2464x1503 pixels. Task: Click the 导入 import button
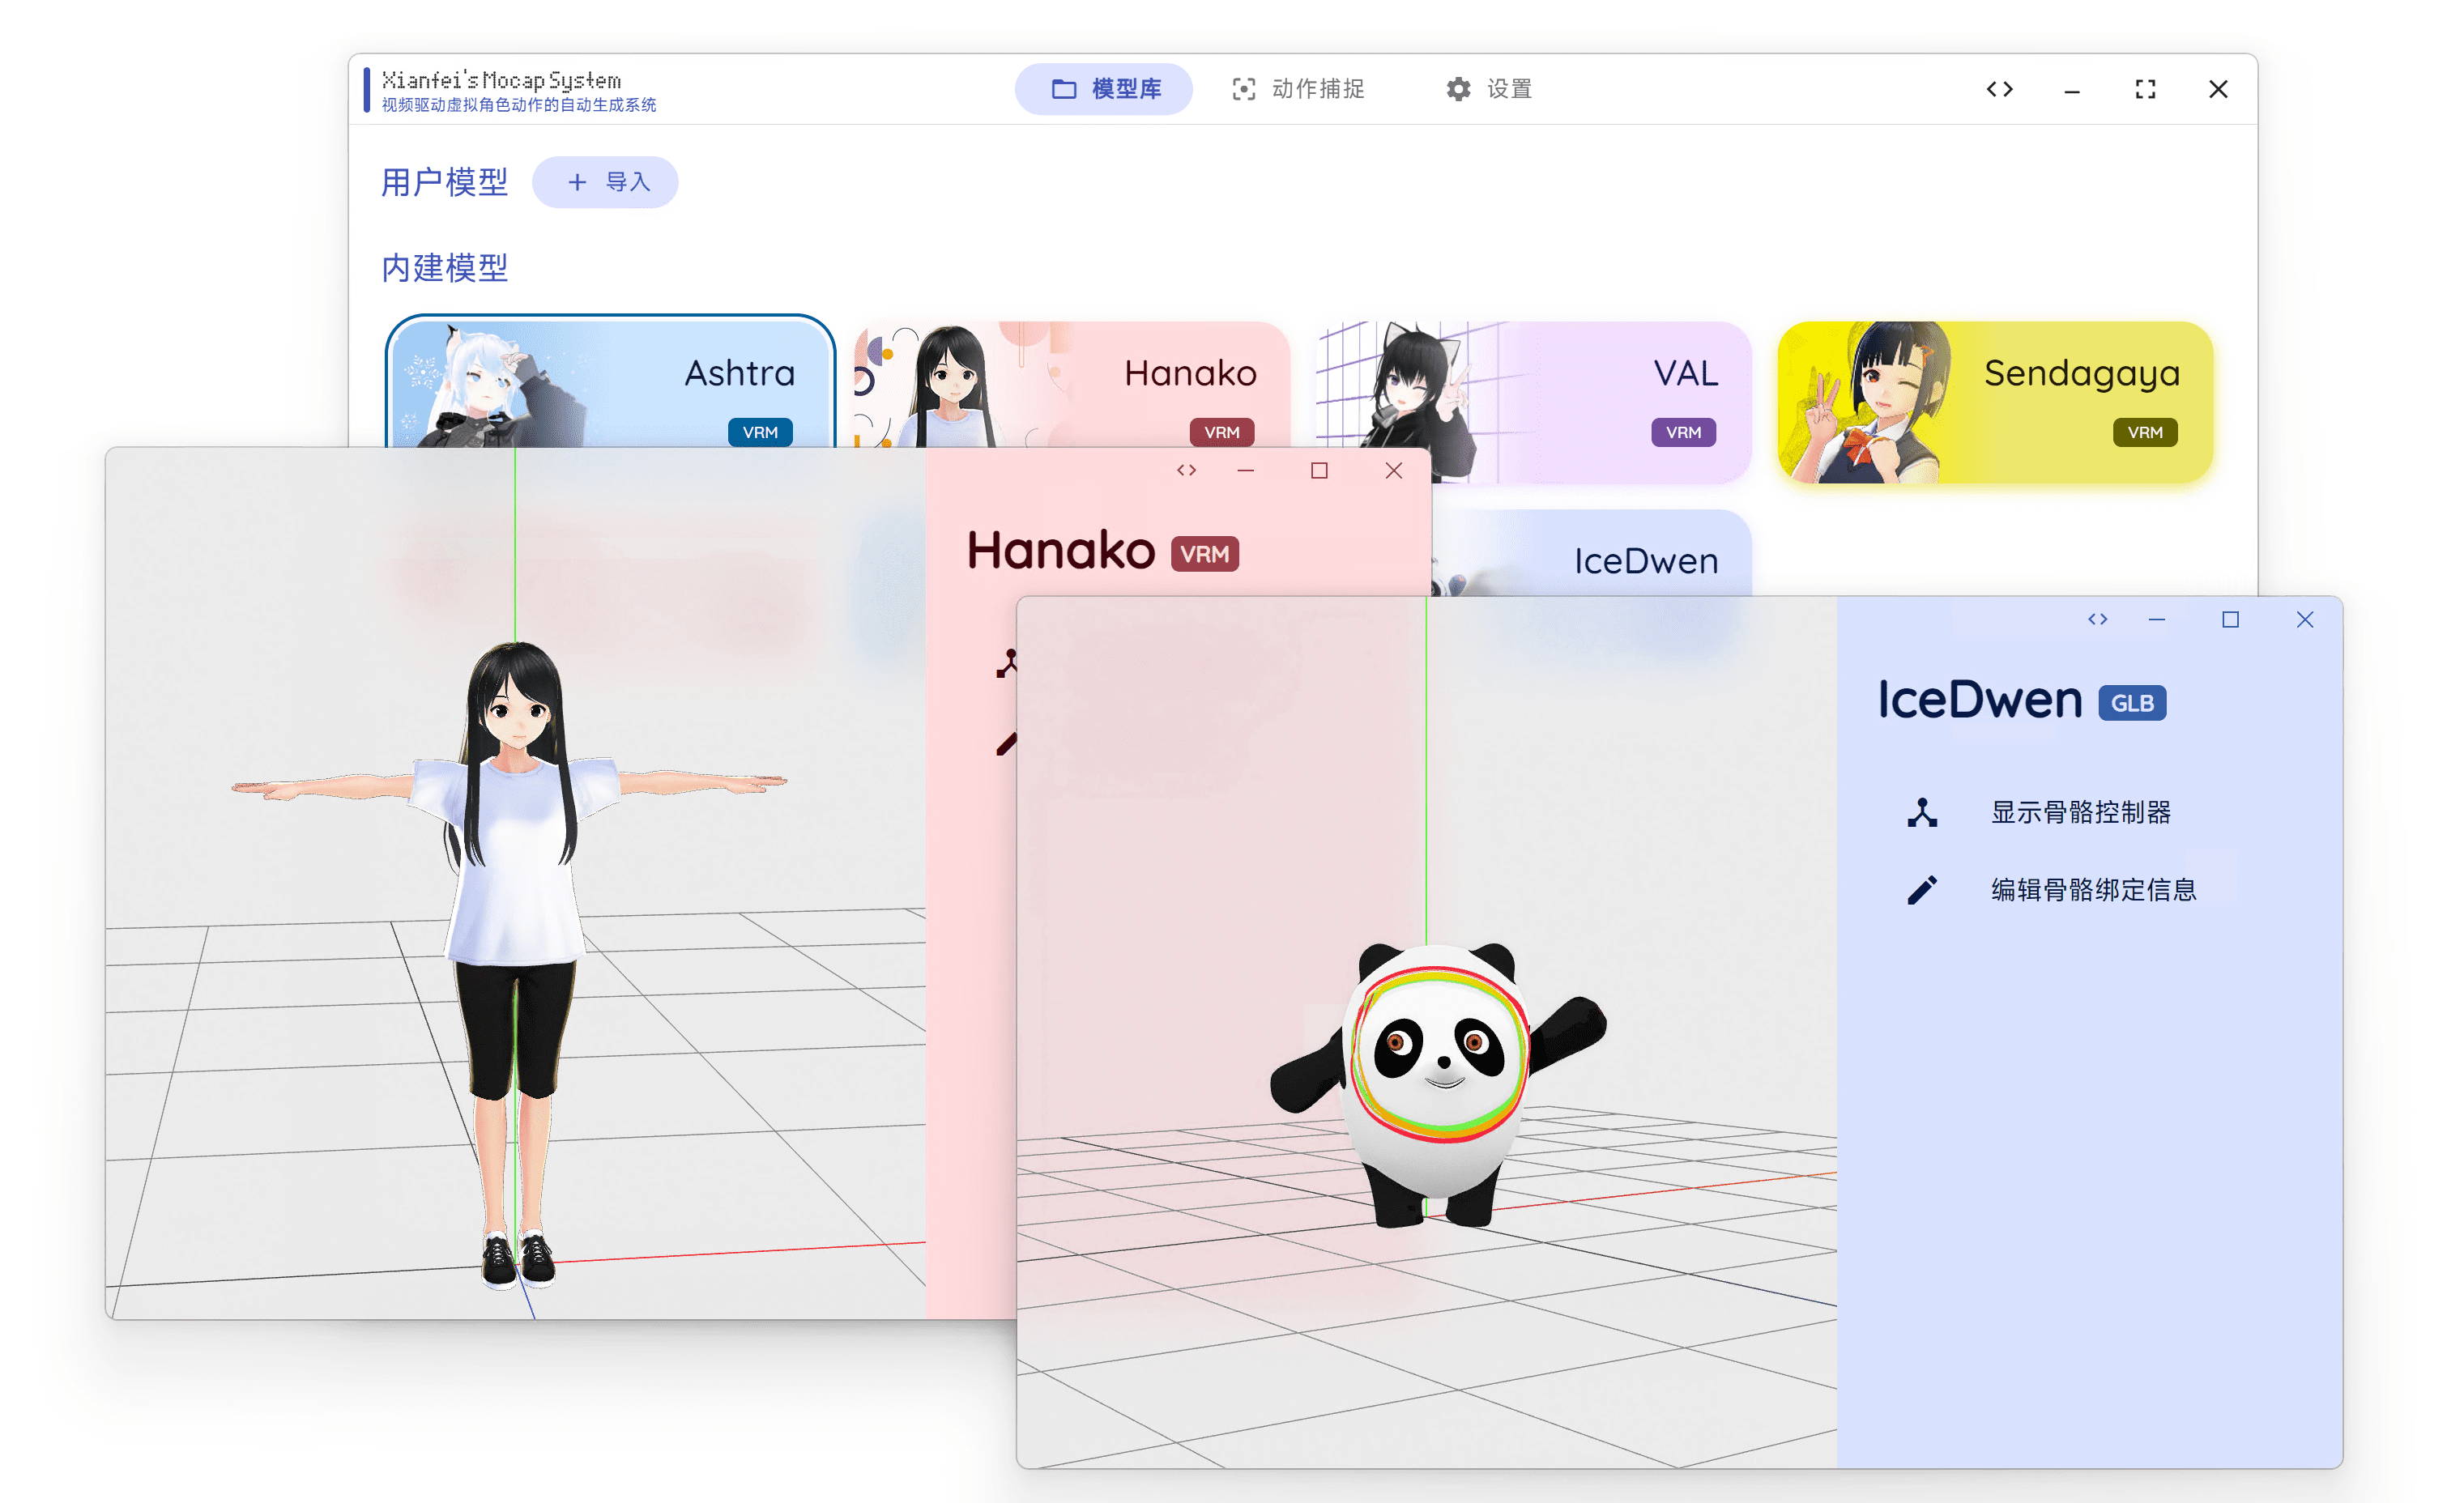(605, 182)
